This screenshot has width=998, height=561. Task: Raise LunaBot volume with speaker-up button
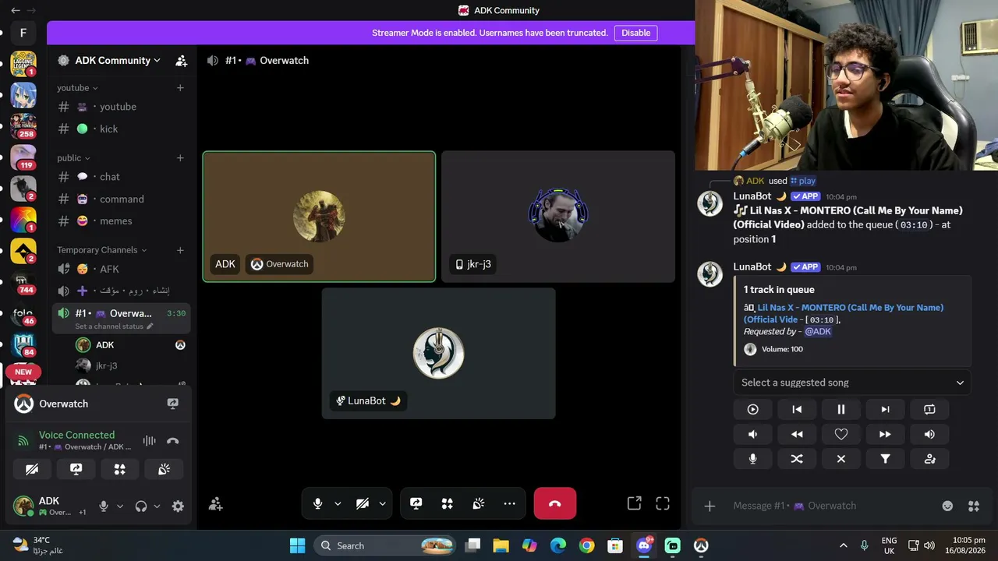click(929, 434)
